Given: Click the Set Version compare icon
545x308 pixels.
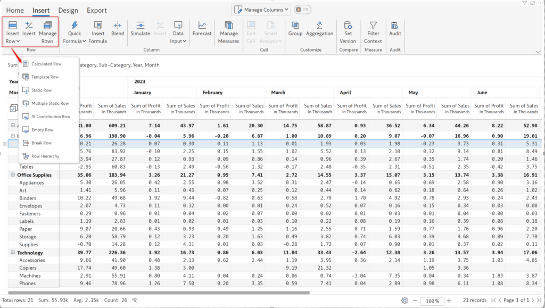Looking at the screenshot, I should pos(348,32).
